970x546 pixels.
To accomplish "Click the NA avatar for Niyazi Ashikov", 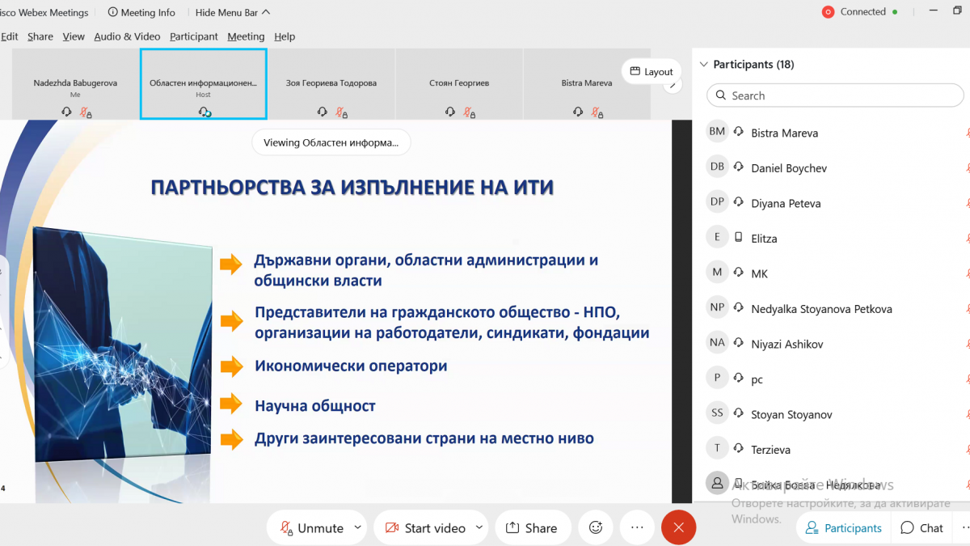I will (x=717, y=343).
